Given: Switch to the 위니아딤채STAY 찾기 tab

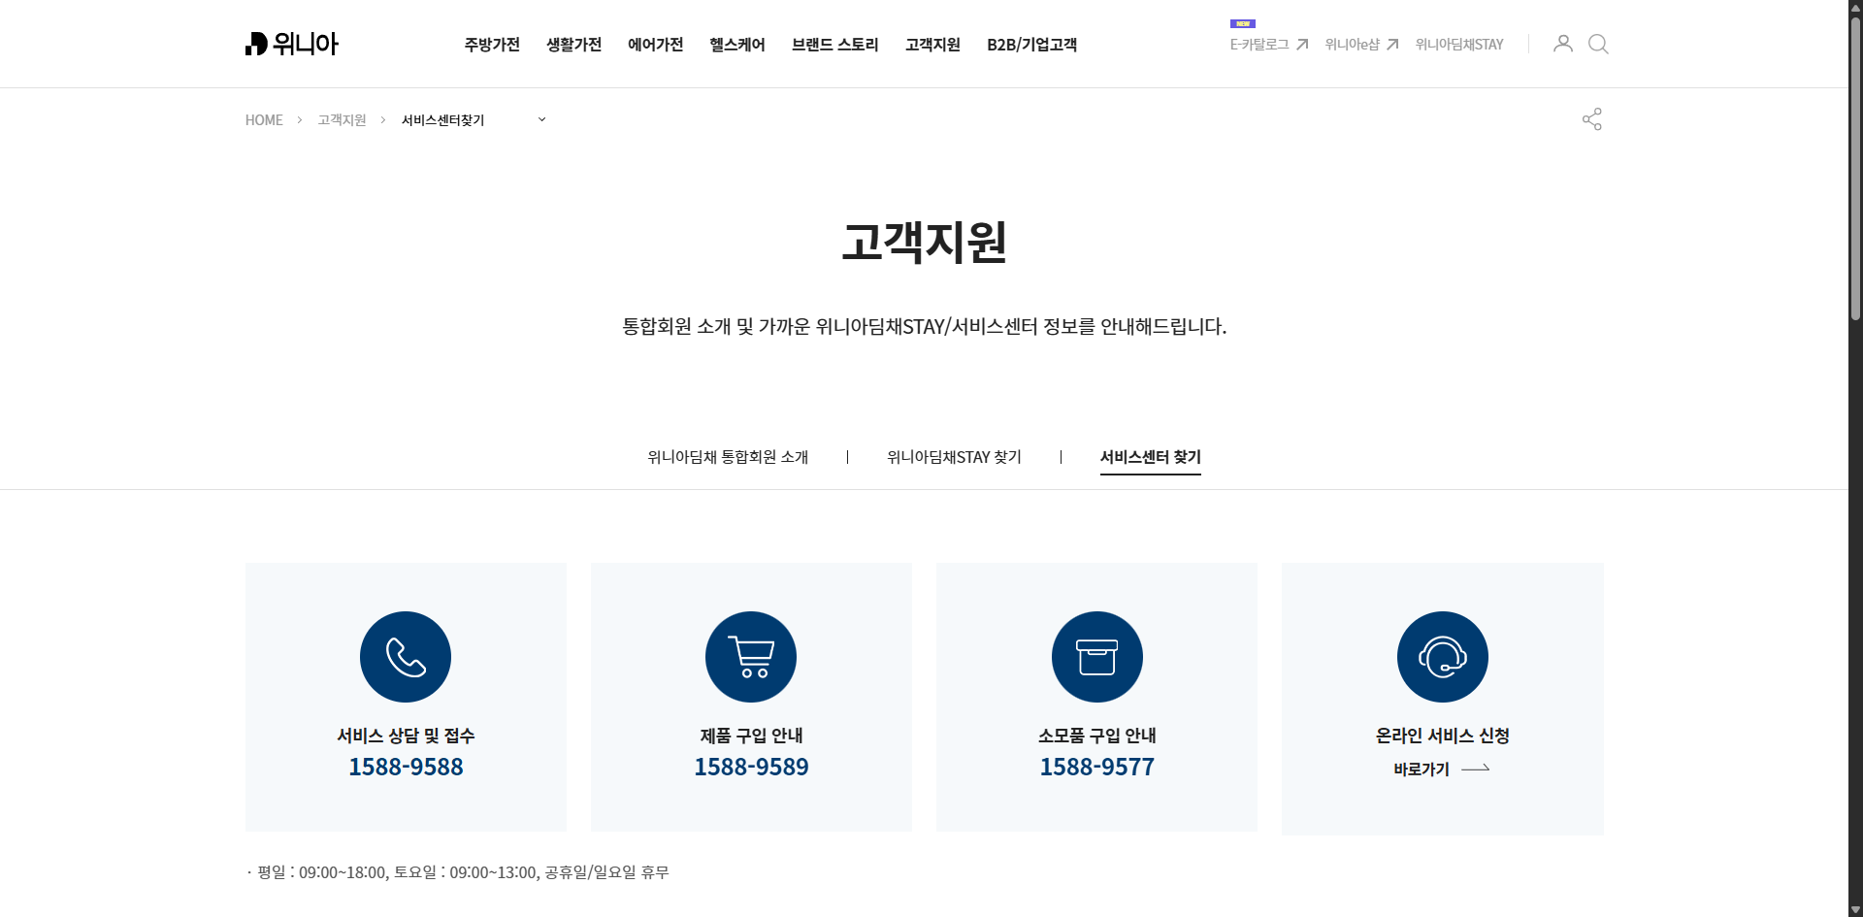Looking at the screenshot, I should point(954,457).
